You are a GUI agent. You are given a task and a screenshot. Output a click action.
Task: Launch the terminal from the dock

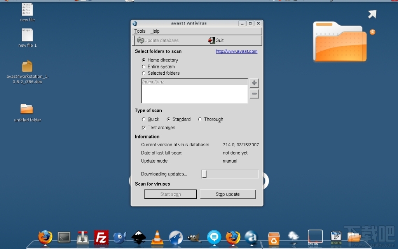point(64,237)
